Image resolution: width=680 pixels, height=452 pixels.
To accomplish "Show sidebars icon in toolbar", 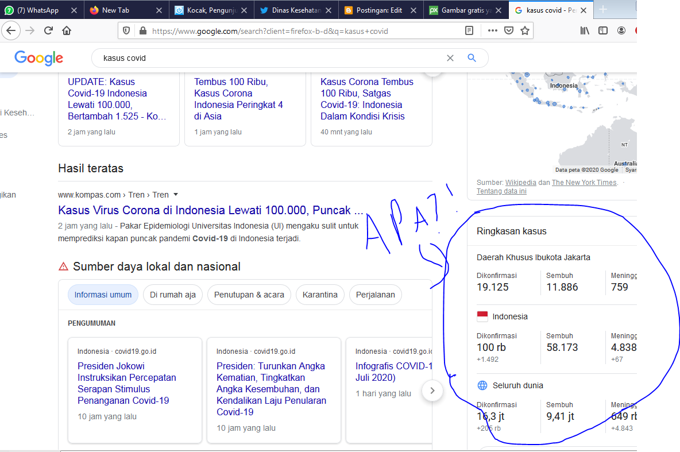I will [x=603, y=30].
